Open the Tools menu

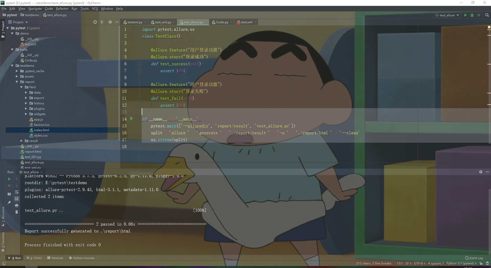pyautogui.click(x=84, y=9)
